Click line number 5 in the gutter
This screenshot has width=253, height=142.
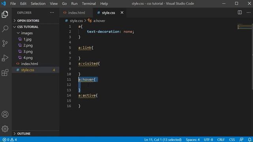pyautogui.click(x=70, y=48)
